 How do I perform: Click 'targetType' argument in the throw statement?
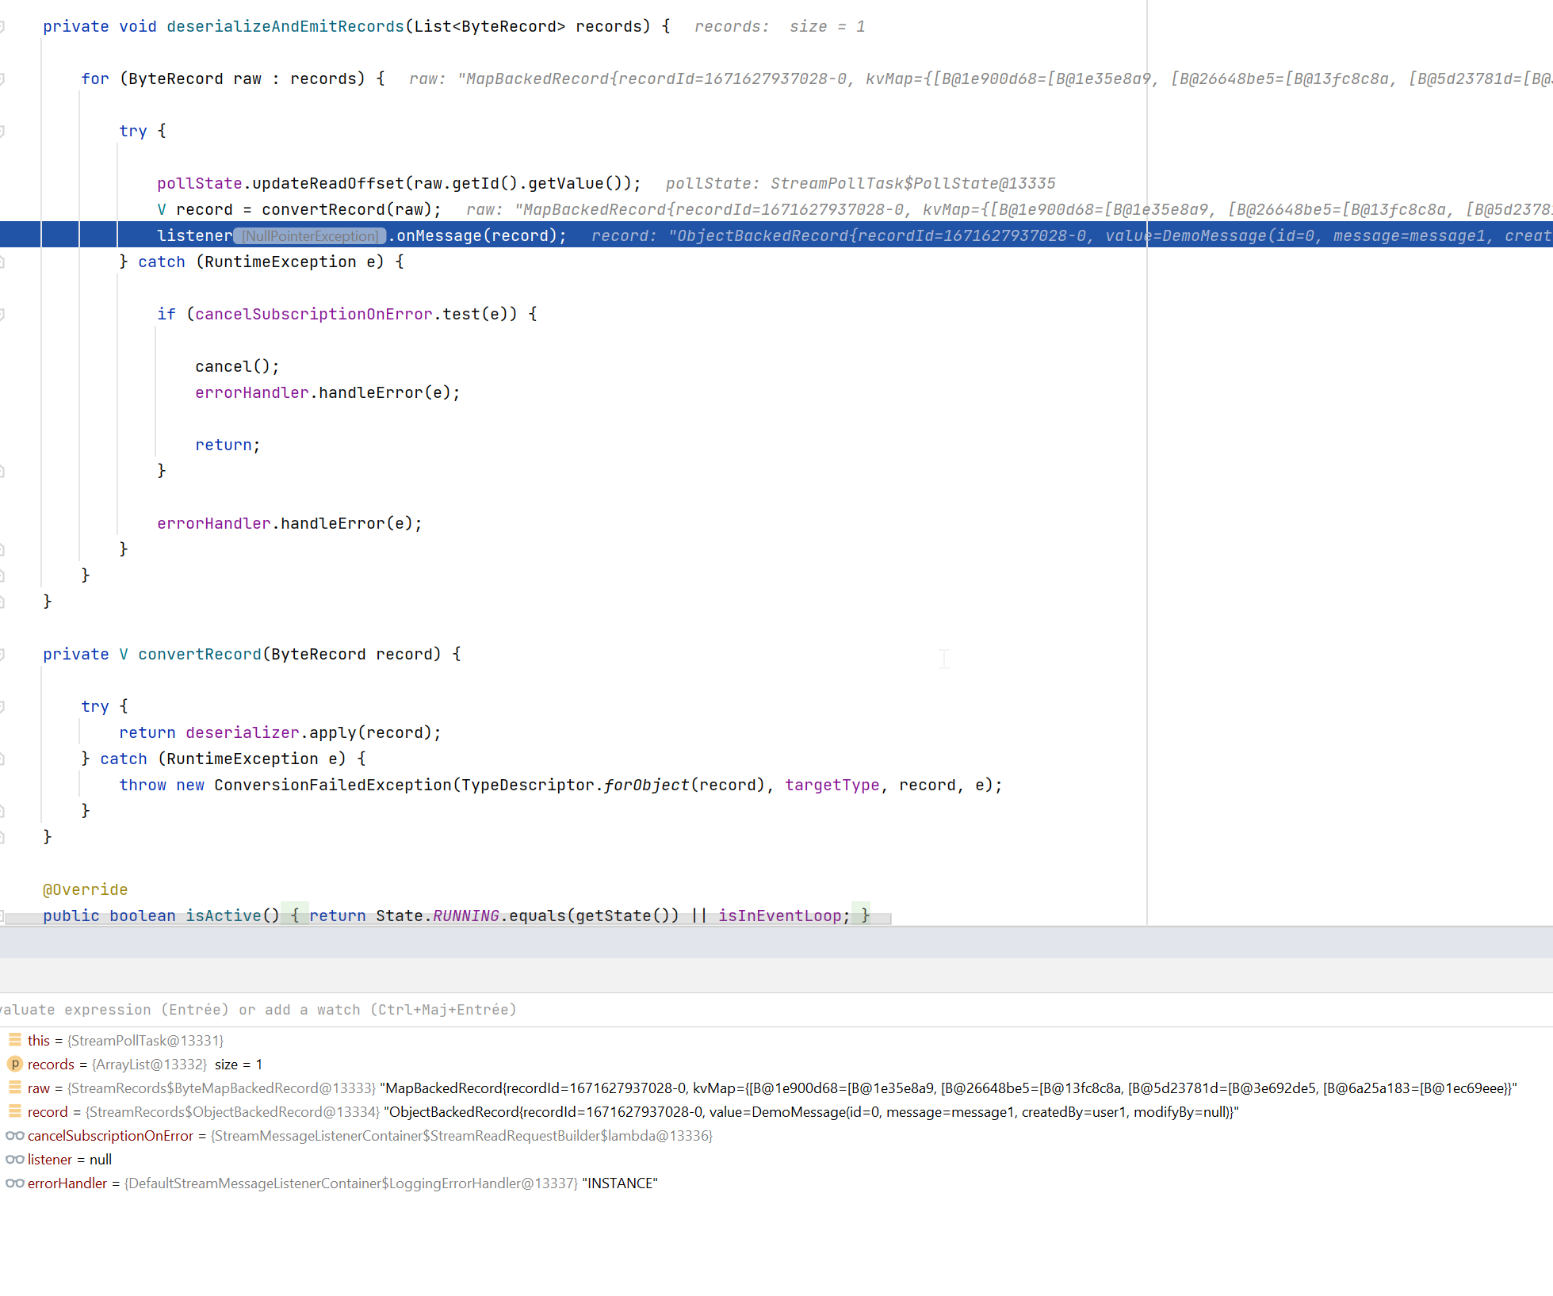[x=832, y=785]
